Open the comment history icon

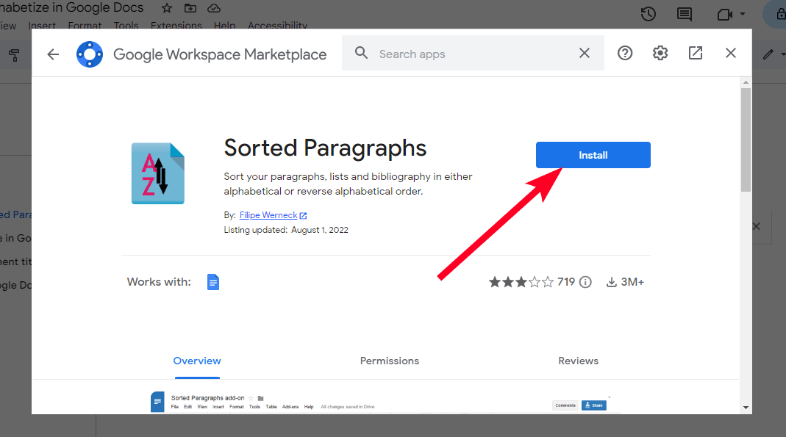[684, 14]
